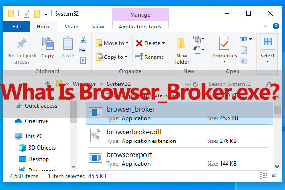Open the Delete dropdown arrow

pyautogui.click(x=163, y=43)
